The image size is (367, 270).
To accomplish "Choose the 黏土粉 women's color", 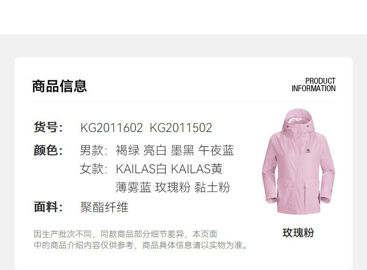I will click(212, 188).
